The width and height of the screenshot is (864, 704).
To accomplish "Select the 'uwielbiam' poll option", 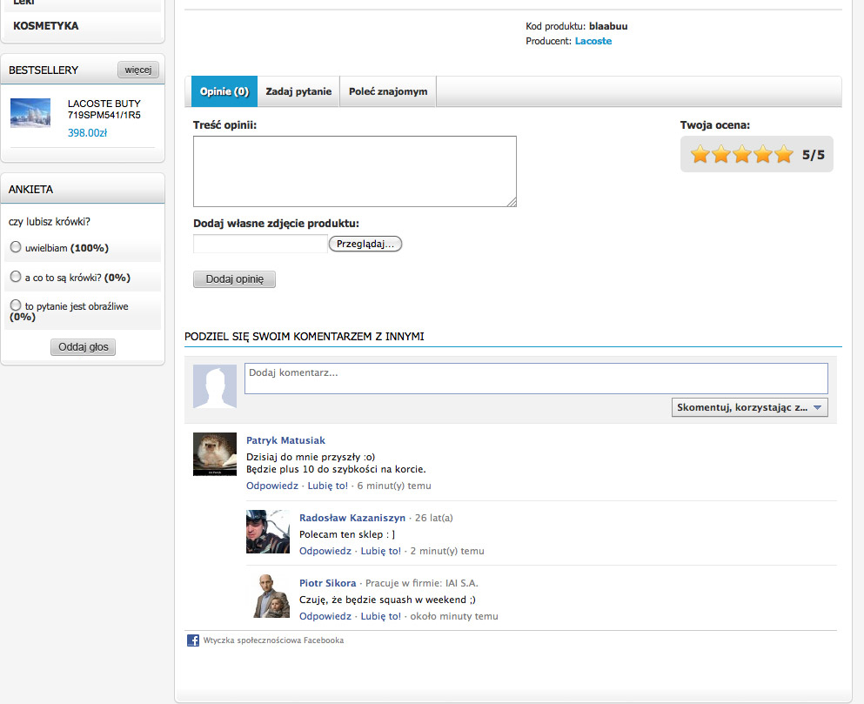I will click(x=15, y=247).
